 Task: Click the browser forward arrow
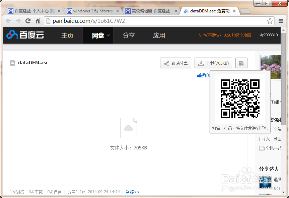18,21
